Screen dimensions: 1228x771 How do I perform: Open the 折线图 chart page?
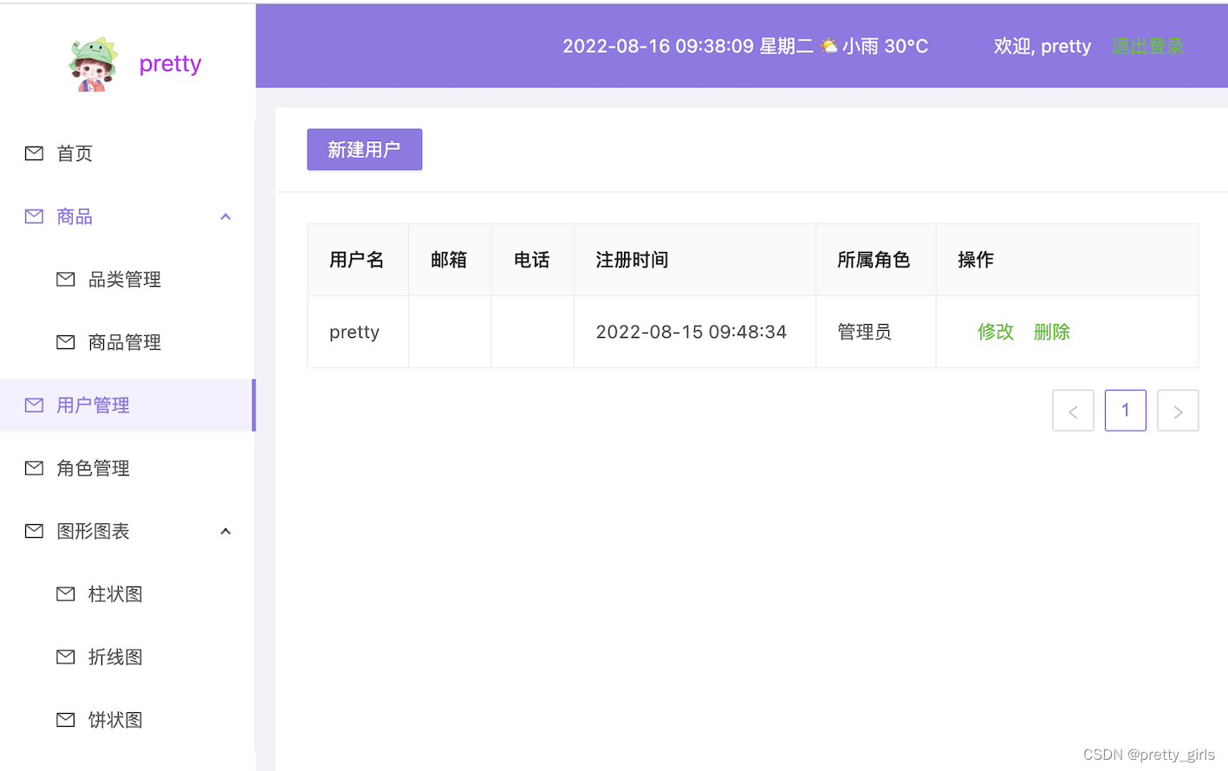click(127, 657)
